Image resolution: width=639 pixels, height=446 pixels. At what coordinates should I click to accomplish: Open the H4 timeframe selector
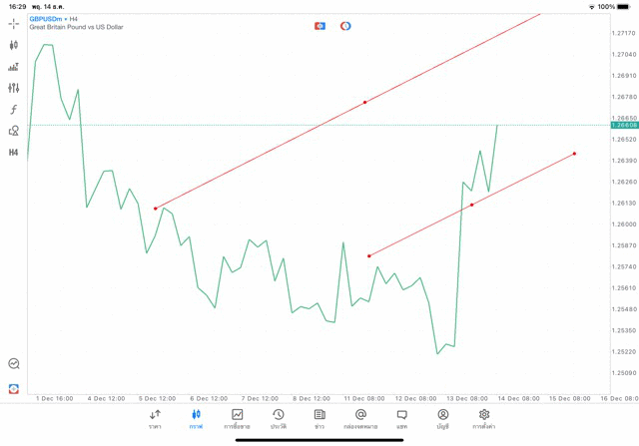pyautogui.click(x=14, y=153)
